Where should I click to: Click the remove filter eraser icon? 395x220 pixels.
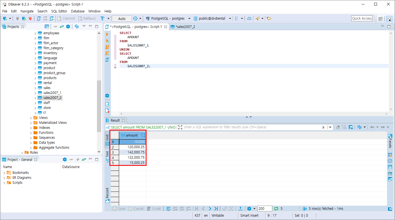click(x=338, y=127)
